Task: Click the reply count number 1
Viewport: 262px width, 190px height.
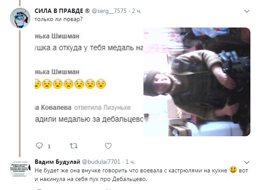Action: [49, 147]
